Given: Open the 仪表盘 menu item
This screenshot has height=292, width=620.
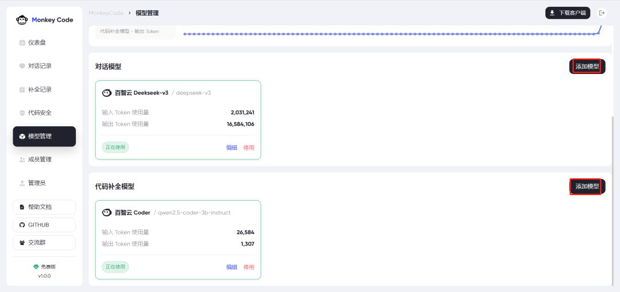Looking at the screenshot, I should click(44, 42).
